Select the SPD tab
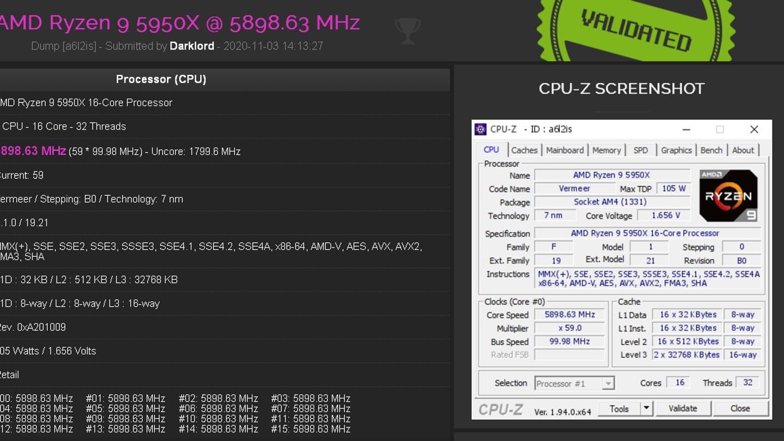The height and width of the screenshot is (441, 784). click(640, 150)
